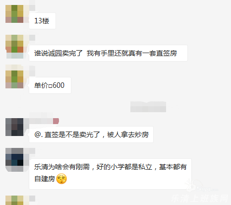The width and height of the screenshot is (231, 205).
Task: Click the avatar beside the 13楼 message
Action: coord(14,14)
